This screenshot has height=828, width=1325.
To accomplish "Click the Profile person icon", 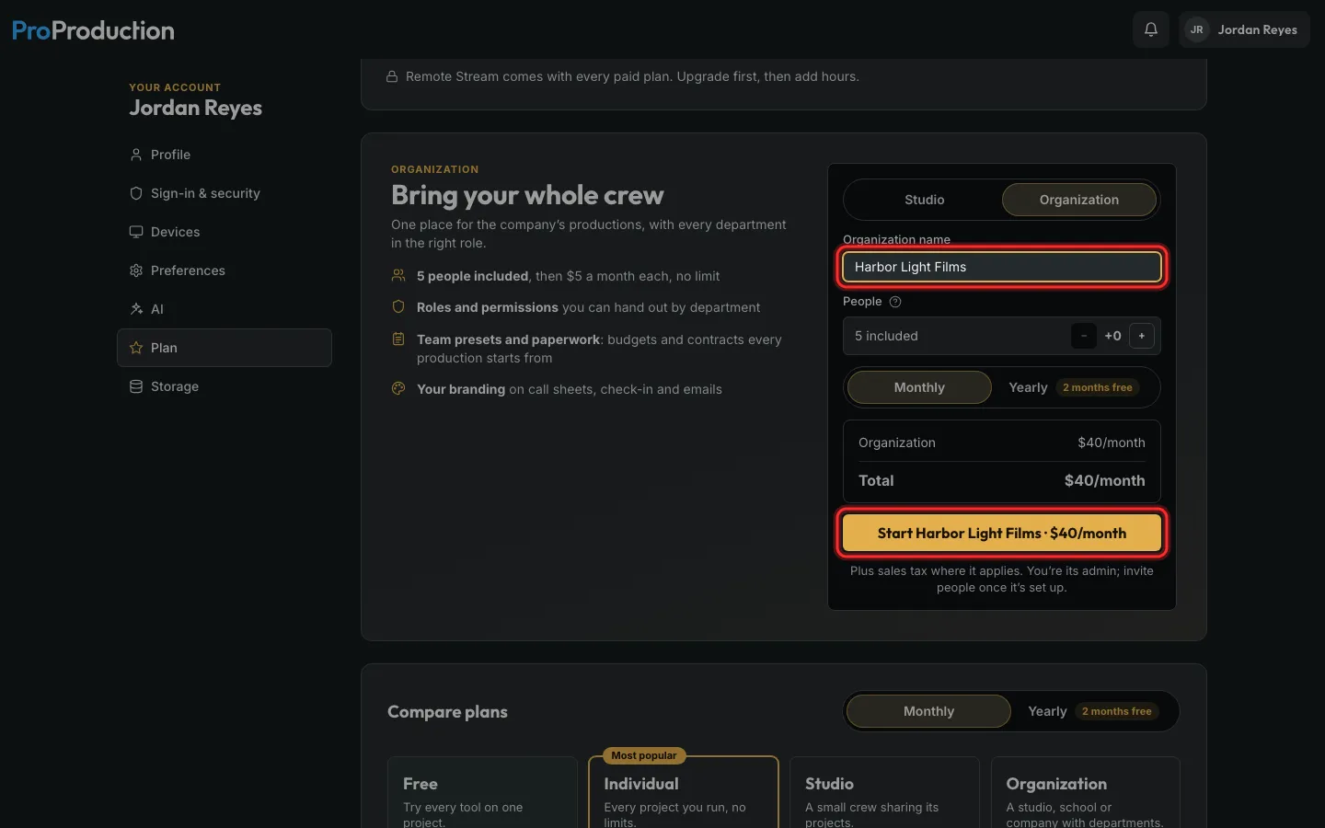I will point(136,155).
